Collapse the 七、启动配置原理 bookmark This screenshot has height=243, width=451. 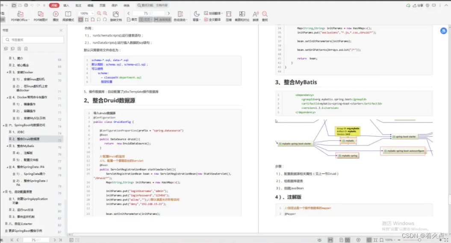coord(3,192)
